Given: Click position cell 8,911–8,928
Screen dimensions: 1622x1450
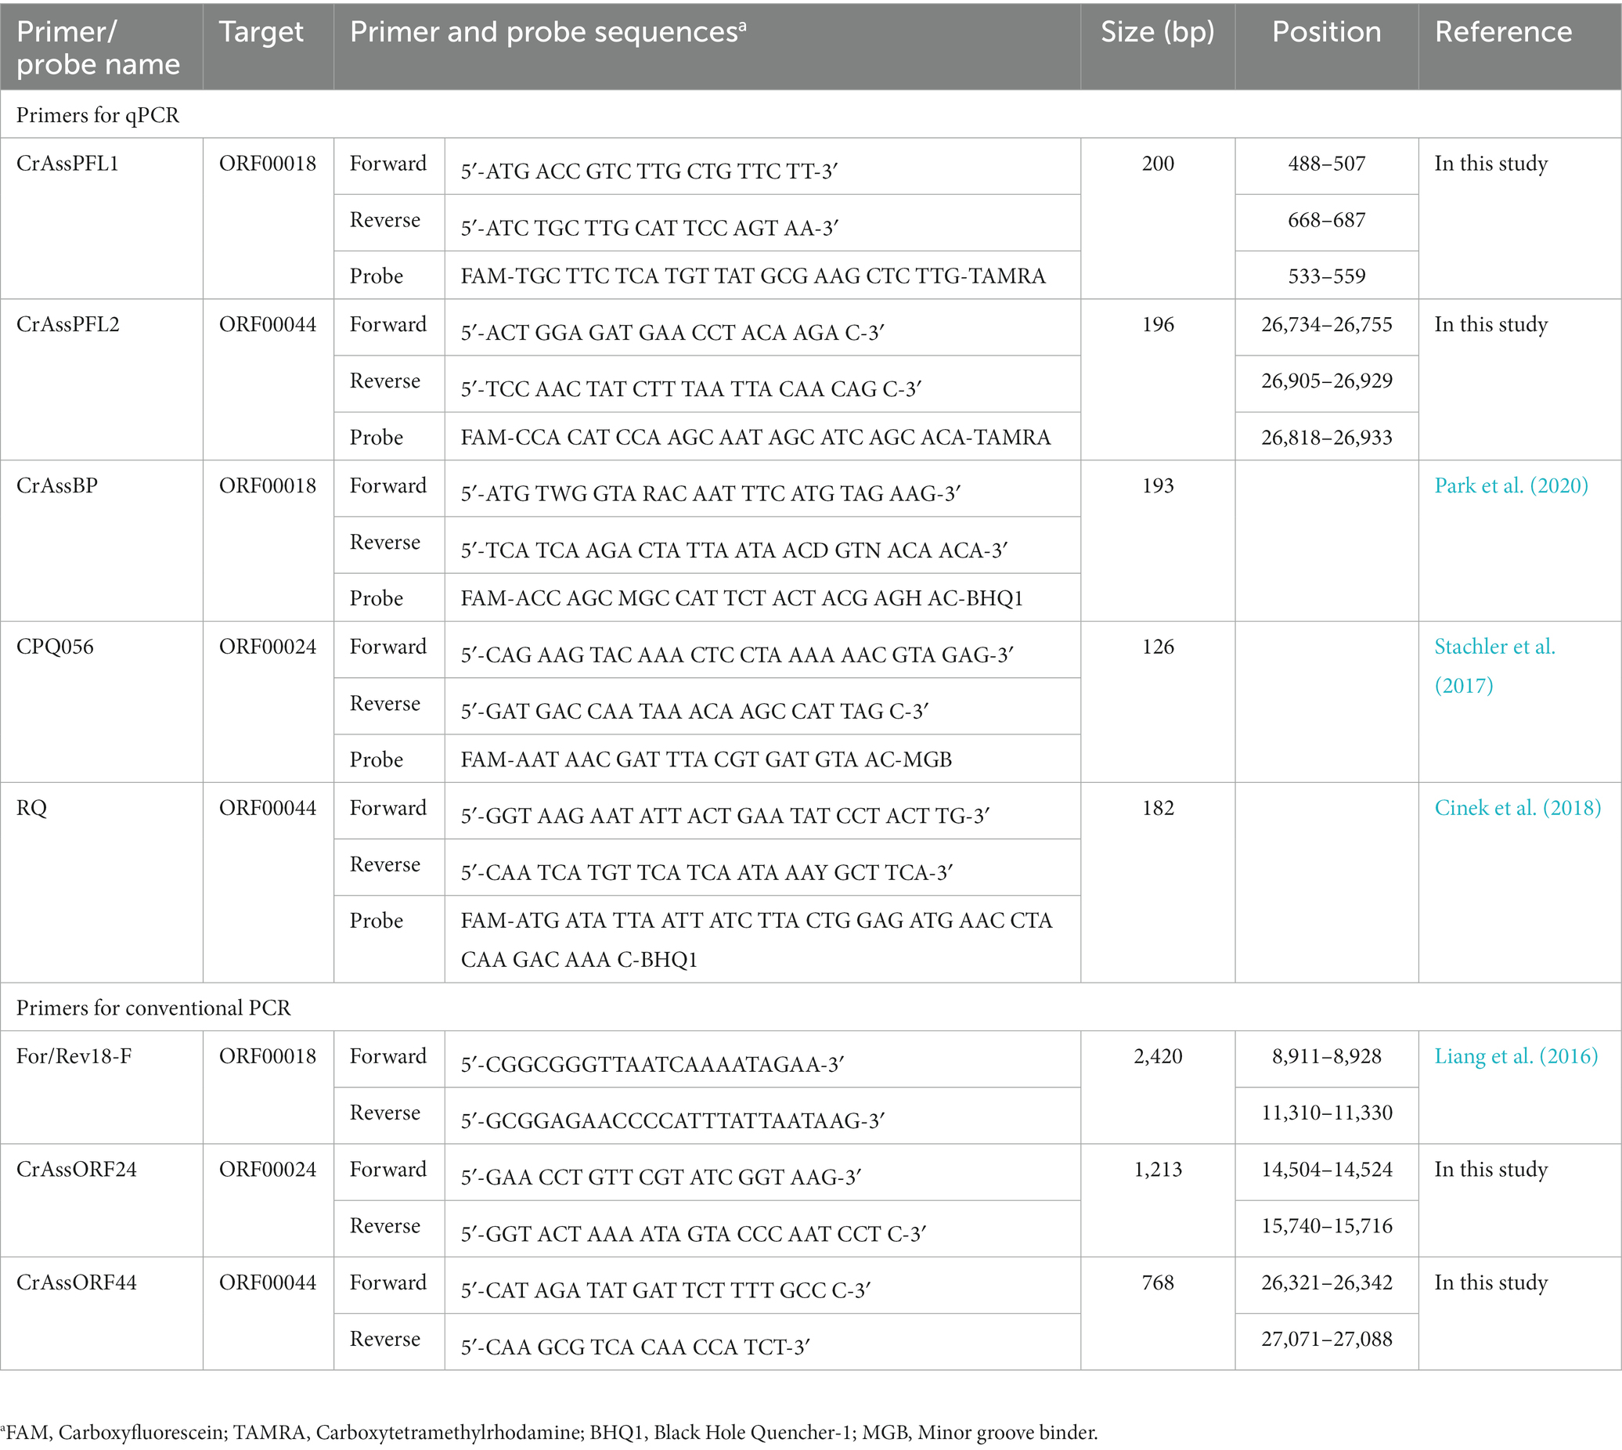Looking at the screenshot, I should click(x=1326, y=1057).
